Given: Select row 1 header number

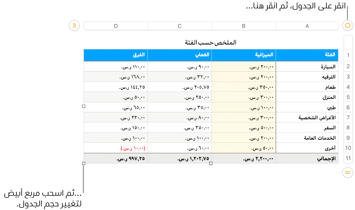Looking at the screenshot, I should click(348, 56).
